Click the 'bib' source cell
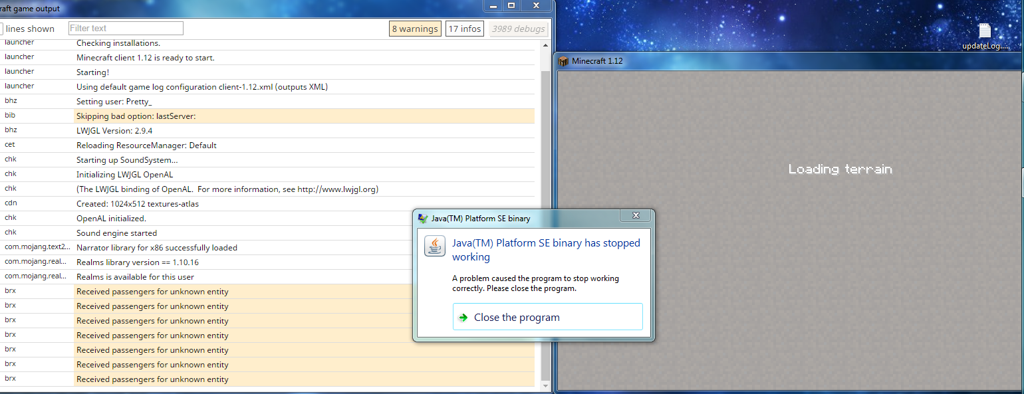This screenshot has width=1024, height=394. pyautogui.click(x=10, y=115)
